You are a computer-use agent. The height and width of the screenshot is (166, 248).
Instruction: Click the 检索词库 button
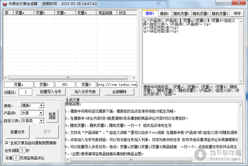[52, 116]
